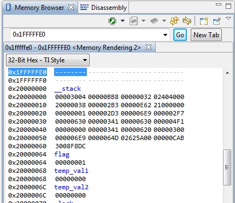The image size is (235, 203).
Task: Click memory value 0000064D
Action: coord(103,138)
